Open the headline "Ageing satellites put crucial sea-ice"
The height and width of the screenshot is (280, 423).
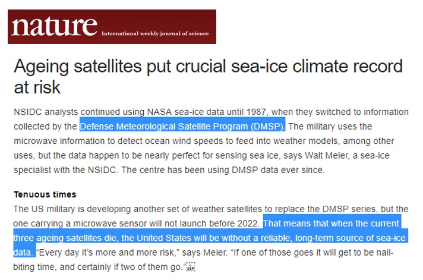coord(208,67)
